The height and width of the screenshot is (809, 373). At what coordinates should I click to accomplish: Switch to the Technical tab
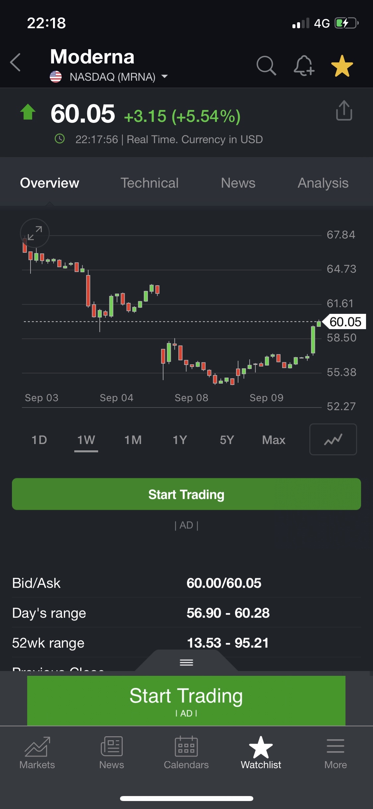150,183
